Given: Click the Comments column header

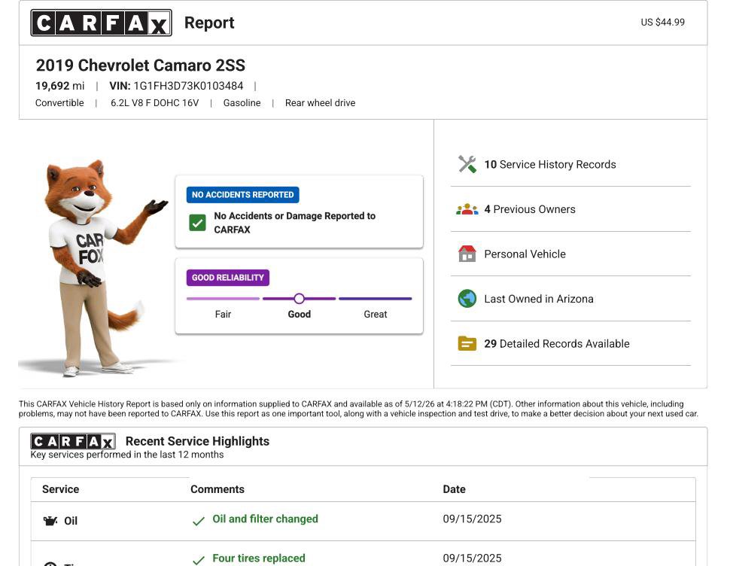Looking at the screenshot, I should (217, 489).
